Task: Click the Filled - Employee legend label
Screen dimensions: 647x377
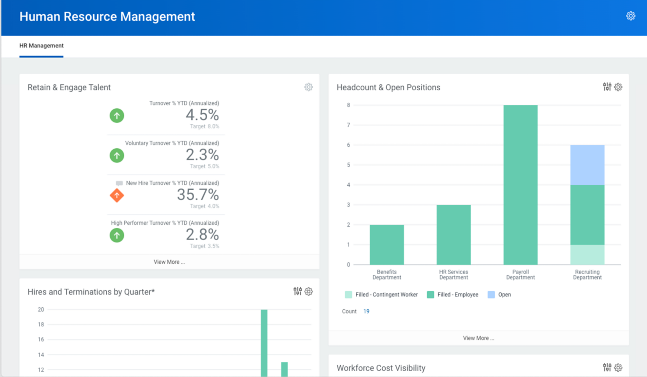Action: (x=458, y=295)
